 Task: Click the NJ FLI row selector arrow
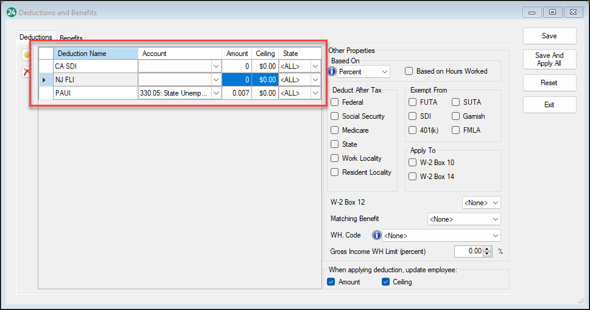point(45,80)
